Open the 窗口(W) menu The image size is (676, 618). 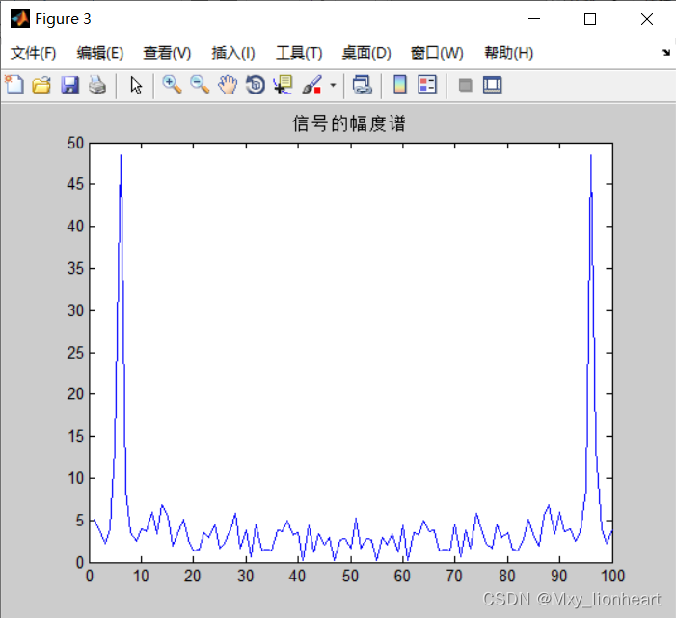pos(437,53)
